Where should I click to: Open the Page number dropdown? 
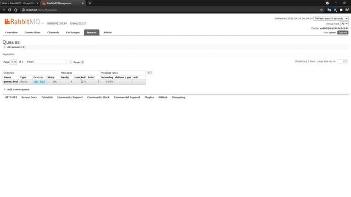point(13,62)
